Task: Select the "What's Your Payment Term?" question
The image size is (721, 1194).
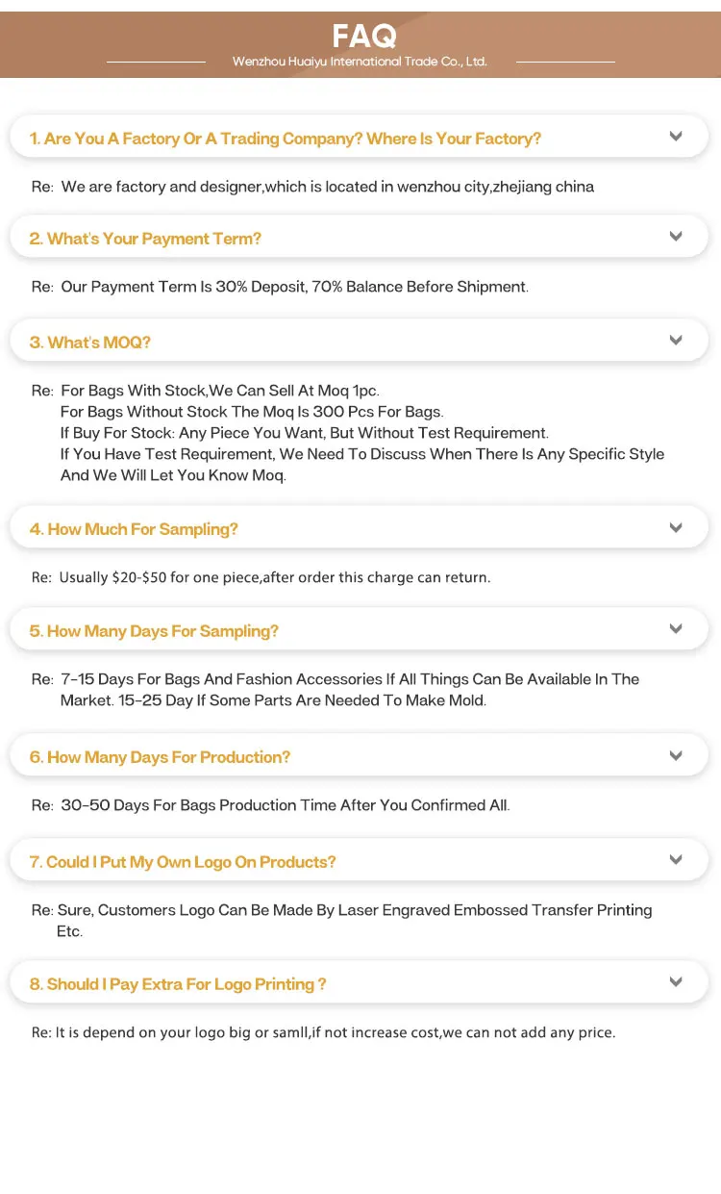Action: pos(145,239)
